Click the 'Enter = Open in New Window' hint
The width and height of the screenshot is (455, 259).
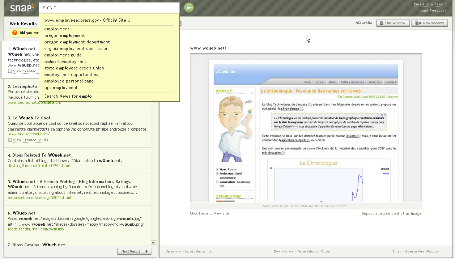415,251
